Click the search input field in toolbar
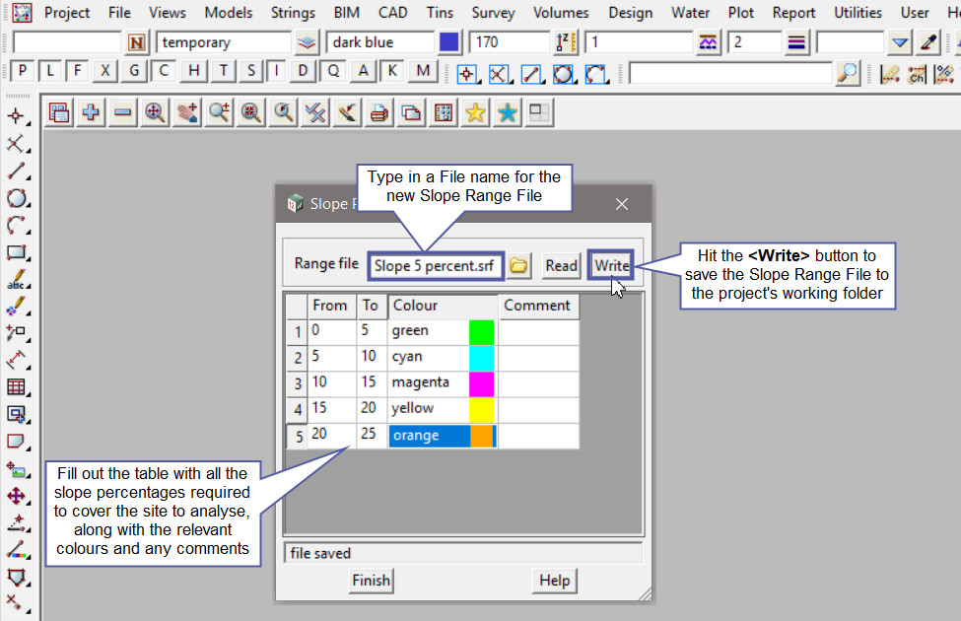 [x=730, y=73]
